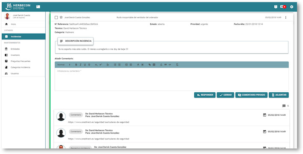The height and width of the screenshot is (154, 303).
Task: Open the Normal text style dropdown
Action: click(64, 65)
